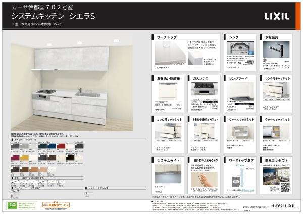The image size is (303, 214).
Task: Tick the blue グロスカラー swatch checkbox
Action: click(x=48, y=144)
